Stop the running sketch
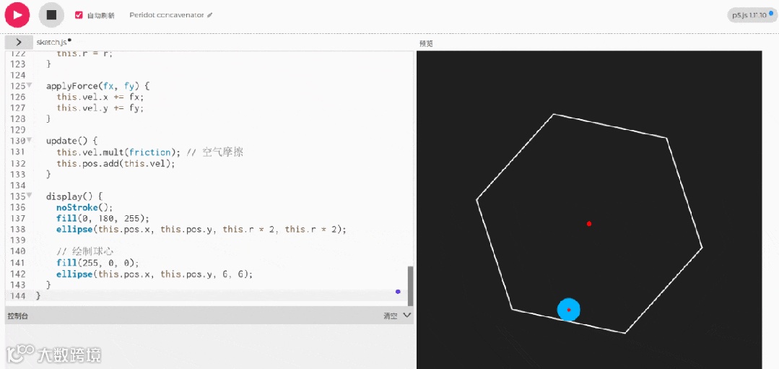779x369 pixels. (51, 15)
